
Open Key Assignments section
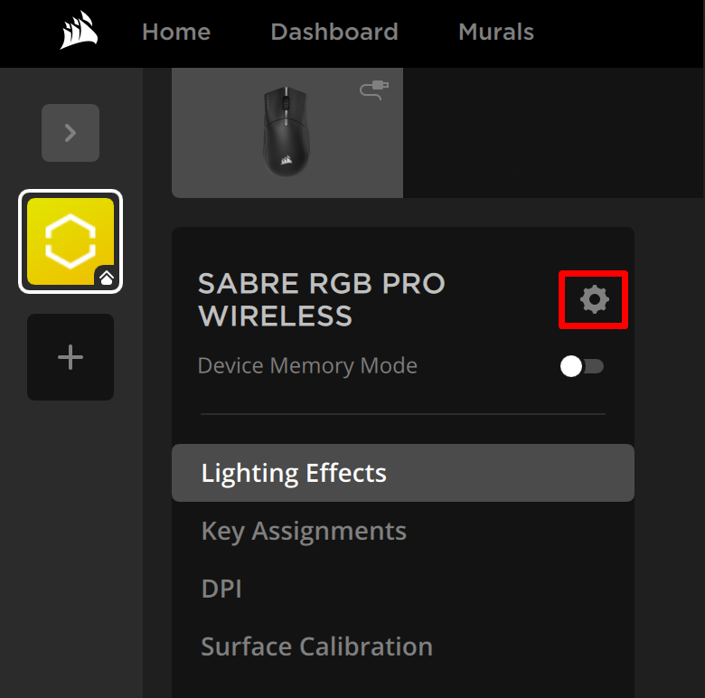click(304, 531)
